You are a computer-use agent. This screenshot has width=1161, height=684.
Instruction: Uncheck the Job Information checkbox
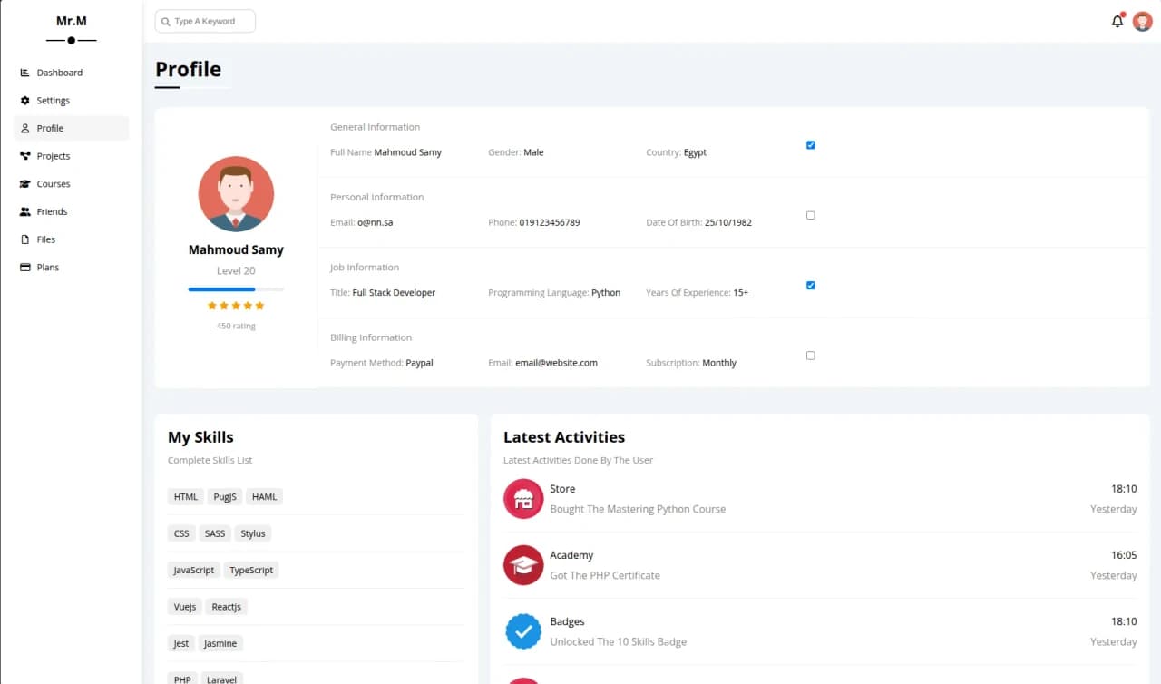tap(811, 286)
